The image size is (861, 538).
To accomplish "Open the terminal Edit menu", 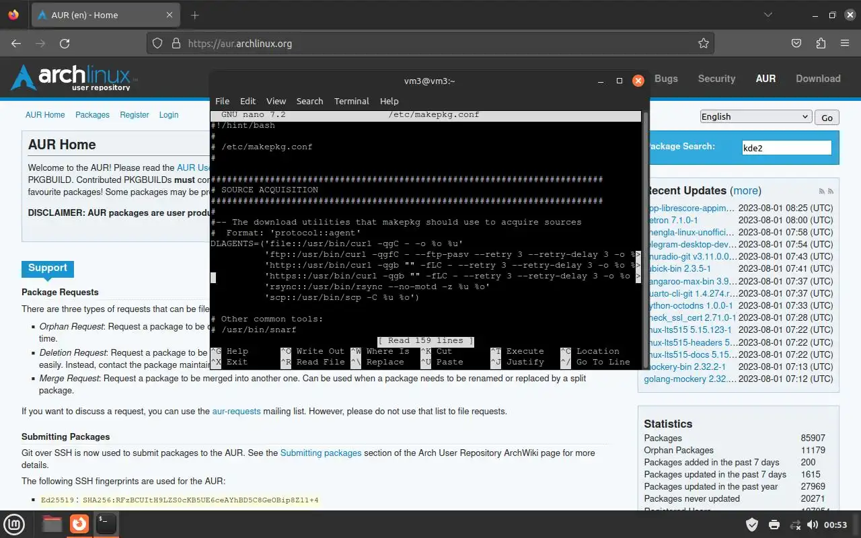I will [x=248, y=101].
